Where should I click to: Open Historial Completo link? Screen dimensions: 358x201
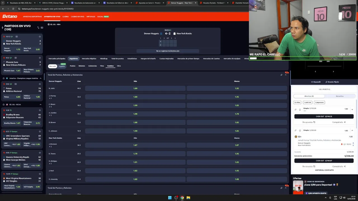coord(324,170)
